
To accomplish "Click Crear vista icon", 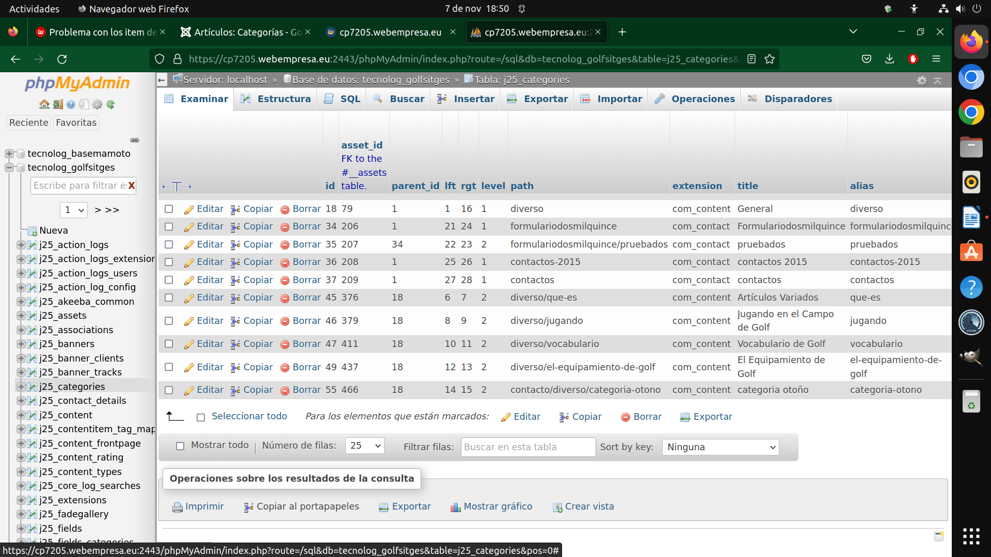I will point(557,507).
